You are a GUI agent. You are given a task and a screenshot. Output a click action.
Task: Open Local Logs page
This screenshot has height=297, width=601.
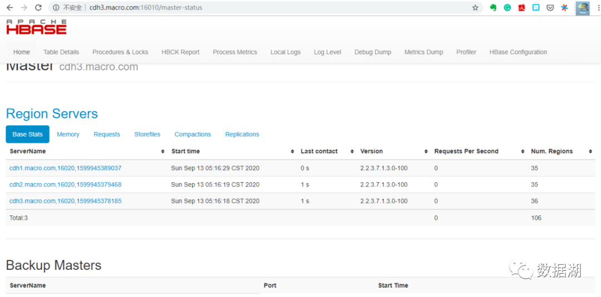coord(285,52)
